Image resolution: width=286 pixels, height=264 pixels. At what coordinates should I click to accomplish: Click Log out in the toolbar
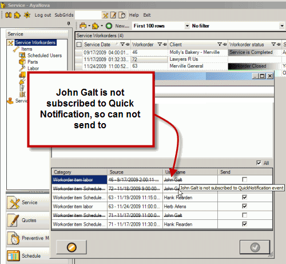(x=43, y=15)
